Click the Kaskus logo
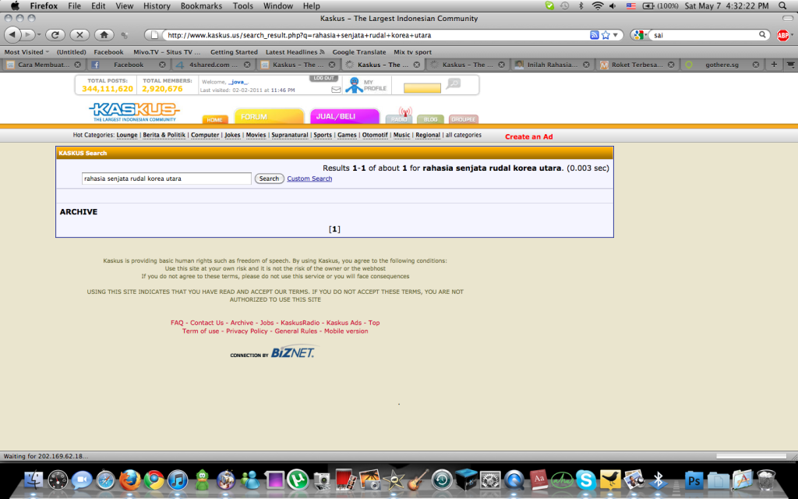Screen dimensions: 798x499 134,112
